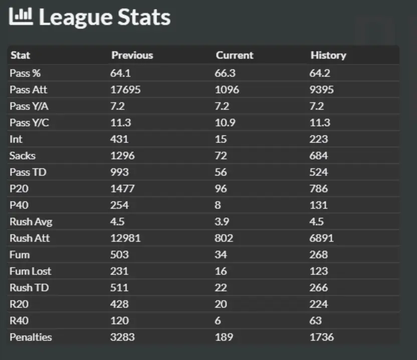Screen dimensions: 417x360
Task: Click the Rush Avg current value 3.9
Action: click(222, 221)
